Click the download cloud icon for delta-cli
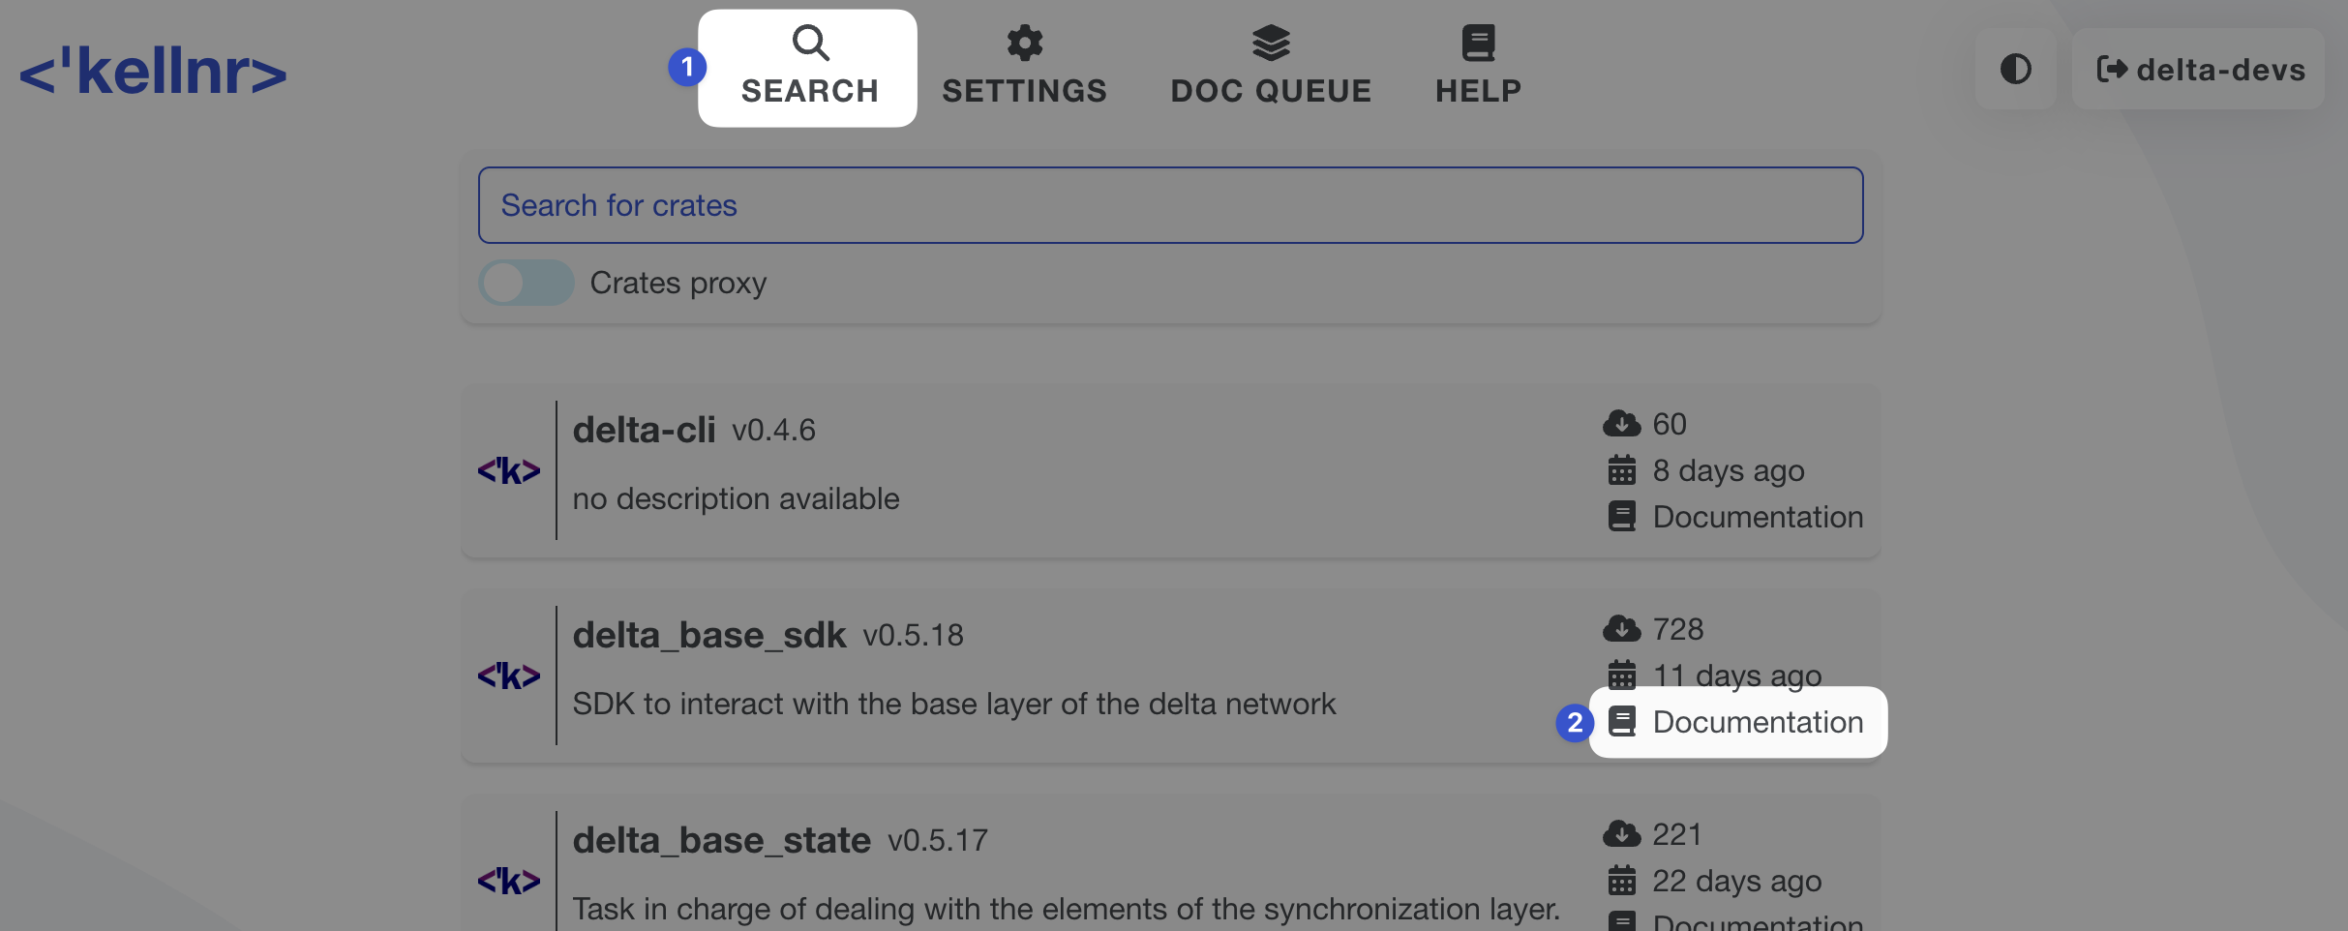 click(1621, 424)
